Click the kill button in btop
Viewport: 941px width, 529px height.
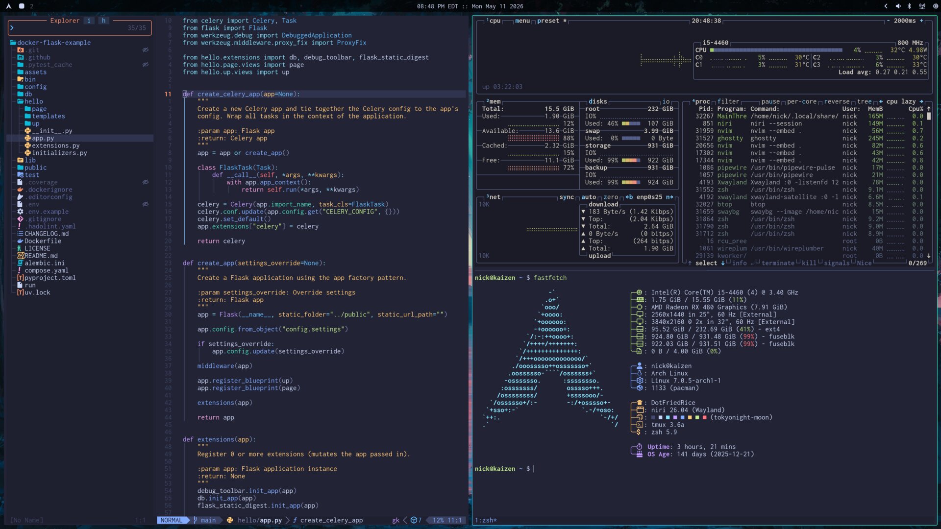(x=809, y=263)
